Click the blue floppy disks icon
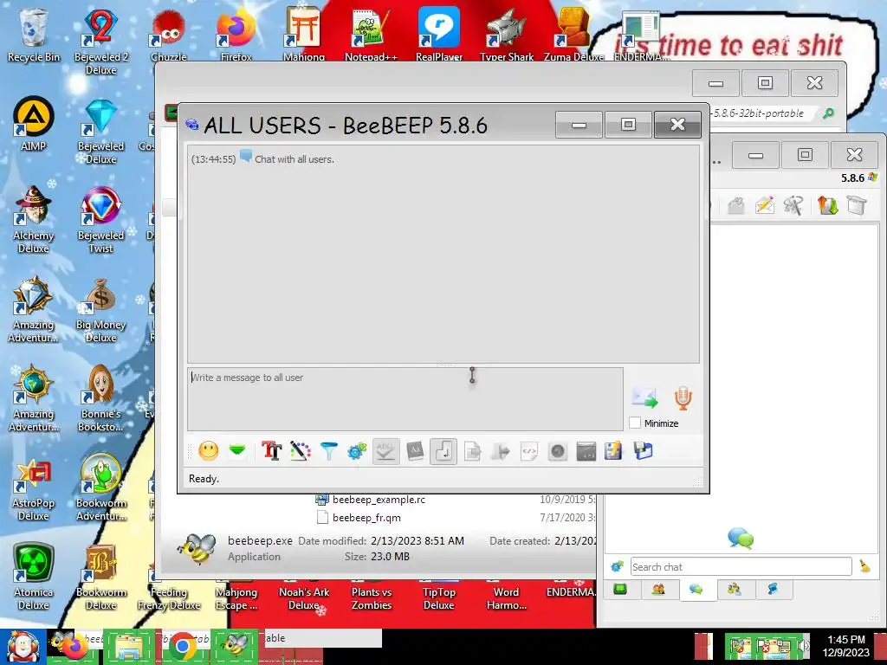The width and height of the screenshot is (887, 665). (644, 450)
